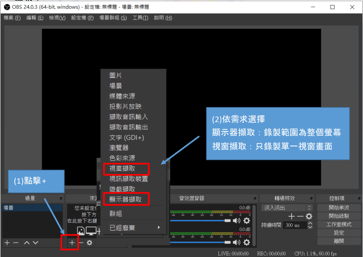Viewport: 363px width, 257px height.
Task: Remove the selected scene with the minus icon
Action: pos(16,243)
